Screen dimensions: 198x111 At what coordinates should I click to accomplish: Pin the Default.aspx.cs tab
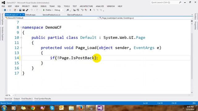(x=20, y=15)
